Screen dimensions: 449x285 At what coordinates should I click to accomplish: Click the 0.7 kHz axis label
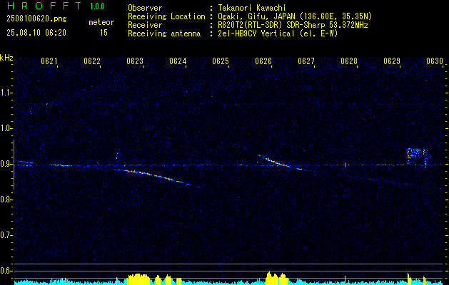pos(5,235)
